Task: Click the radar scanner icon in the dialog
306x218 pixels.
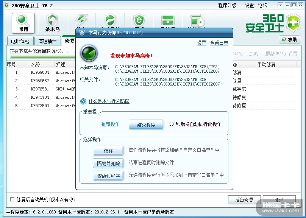Action: pos(89,53)
